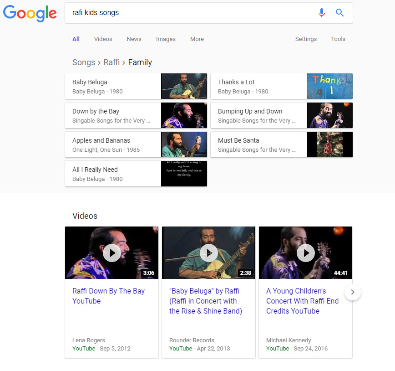Click the Raffi breadcrumb link
Screen dimensions: 395x371
111,62
